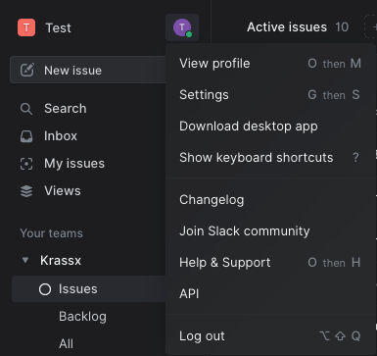
Task: Open Settings from the menu
Action: point(270,95)
